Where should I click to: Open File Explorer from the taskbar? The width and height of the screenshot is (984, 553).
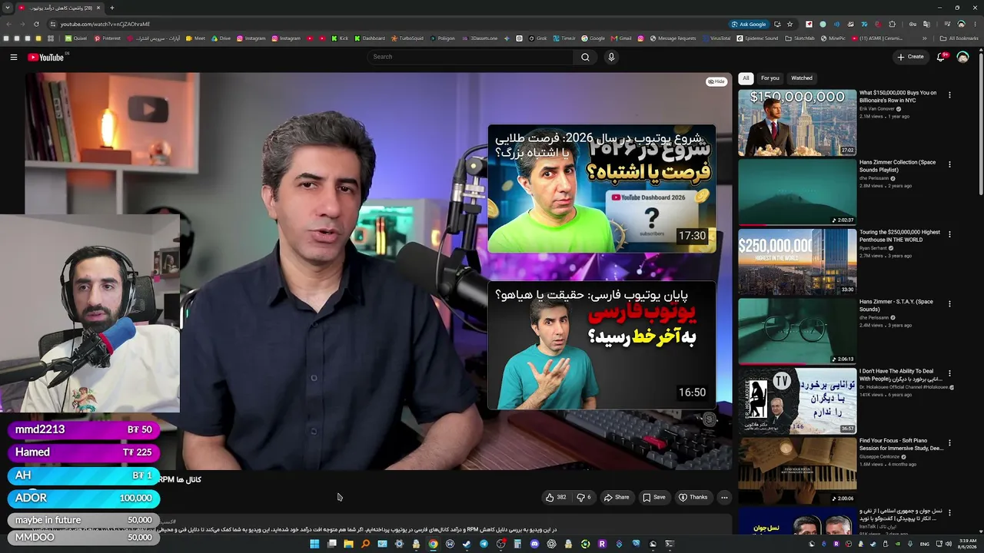pyautogui.click(x=348, y=544)
